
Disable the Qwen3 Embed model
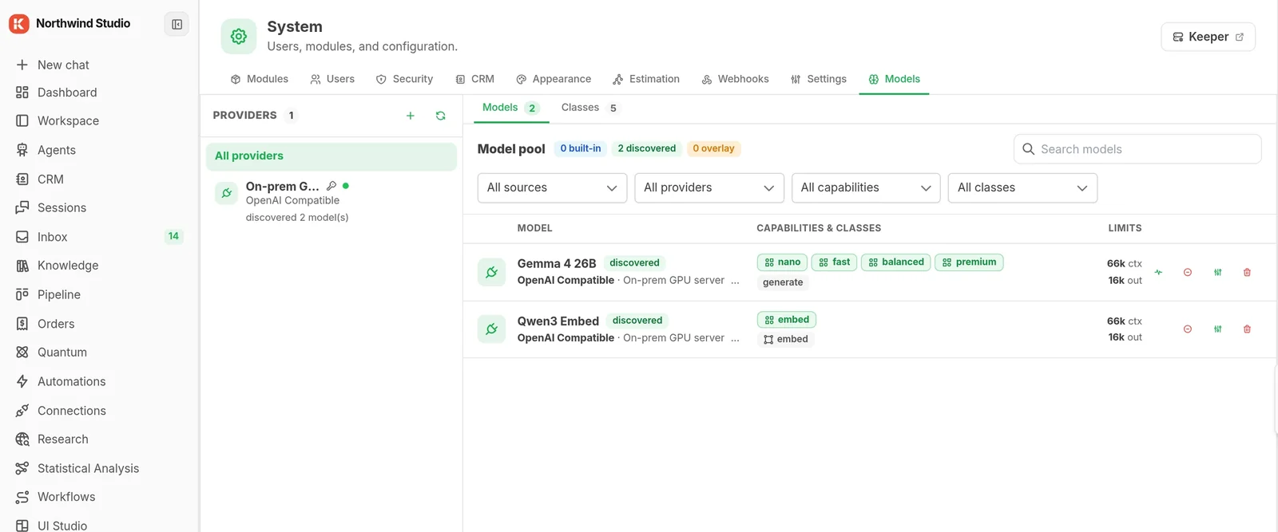[1188, 329]
